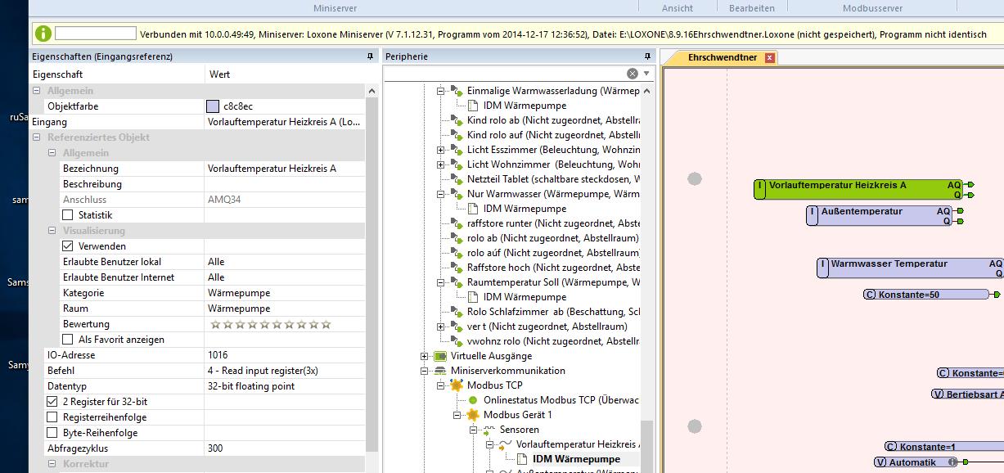Image resolution: width=1004 pixels, height=473 pixels.
Task: Click the Miniserverkommunikation icon
Action: [x=440, y=371]
